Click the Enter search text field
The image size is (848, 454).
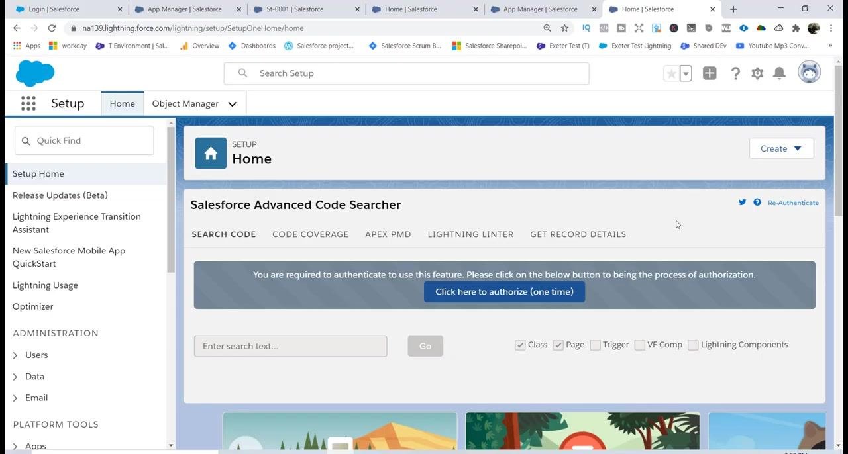tap(290, 346)
